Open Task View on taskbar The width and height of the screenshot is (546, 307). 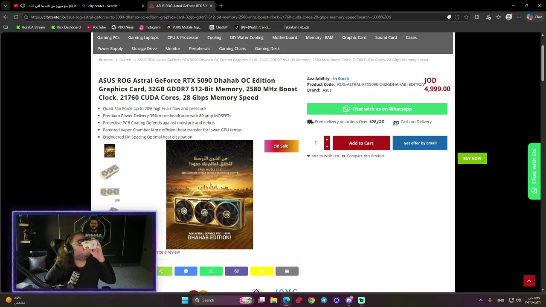coord(261,300)
